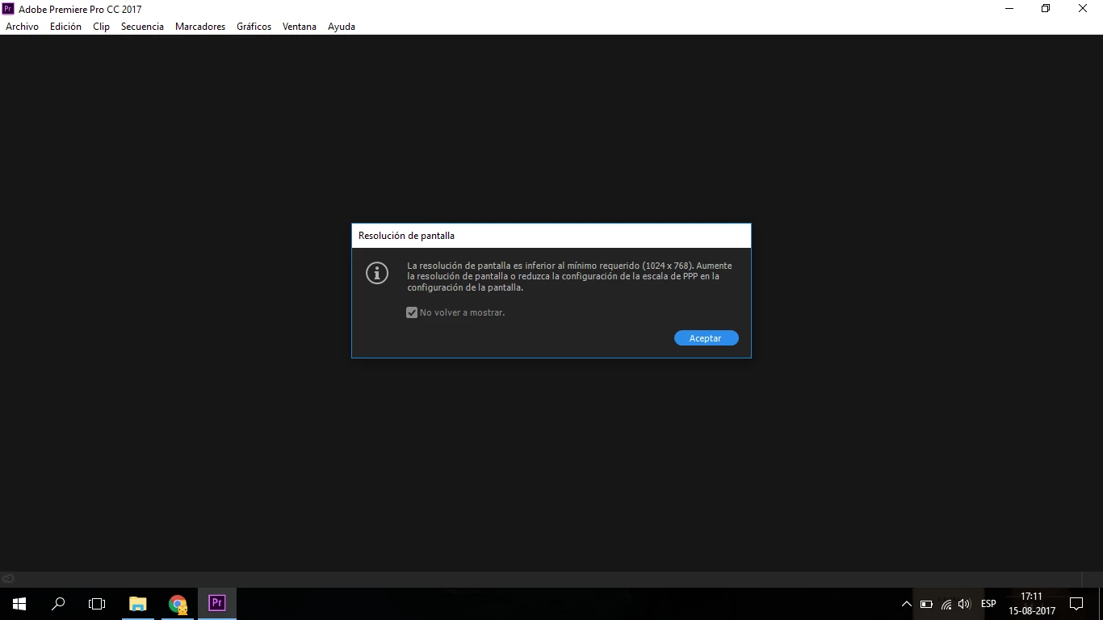Change the ESP input language
The width and height of the screenshot is (1103, 620).
(x=988, y=604)
